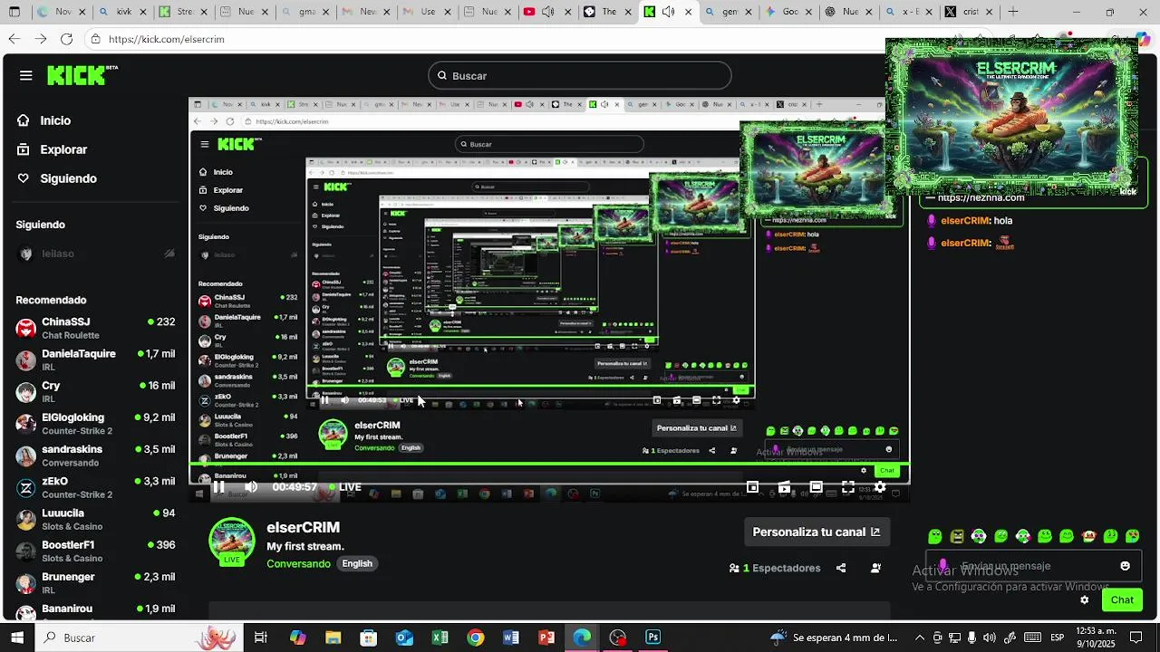This screenshot has height=652, width=1160.
Task: Open Cry recommended channel
Action: coord(95,391)
